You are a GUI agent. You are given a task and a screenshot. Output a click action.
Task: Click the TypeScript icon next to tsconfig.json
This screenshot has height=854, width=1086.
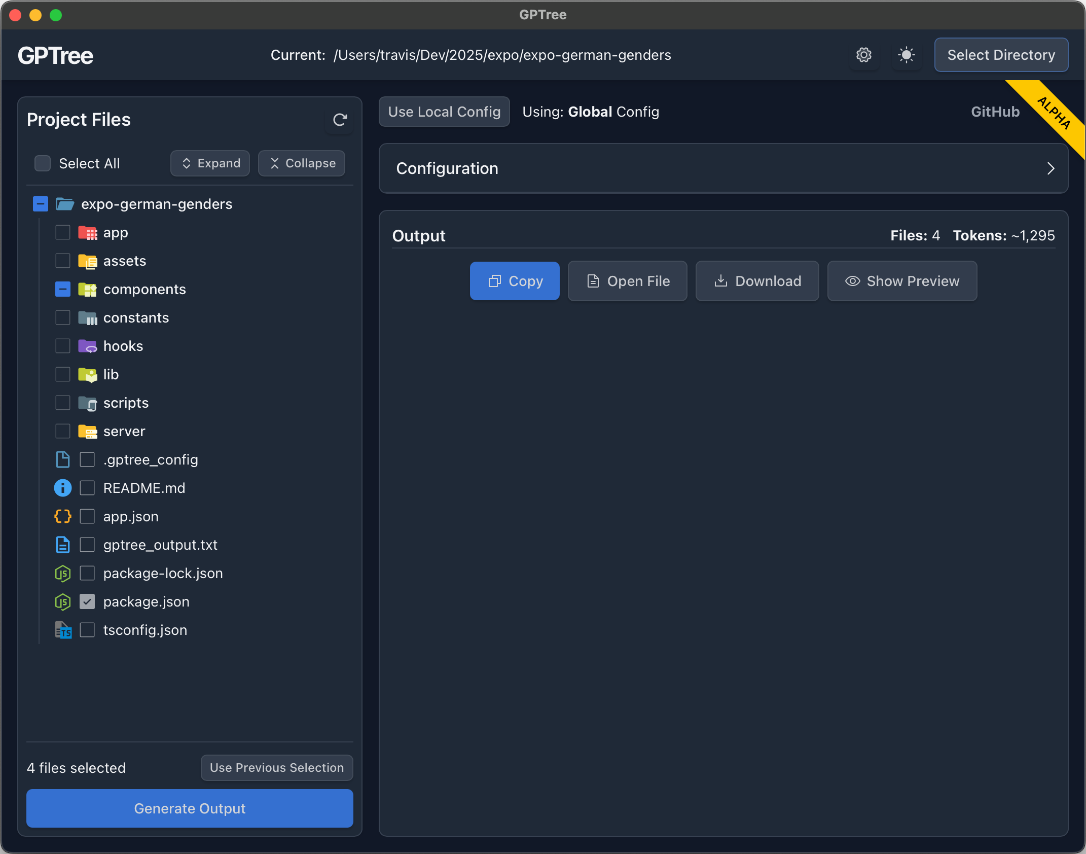pos(62,630)
